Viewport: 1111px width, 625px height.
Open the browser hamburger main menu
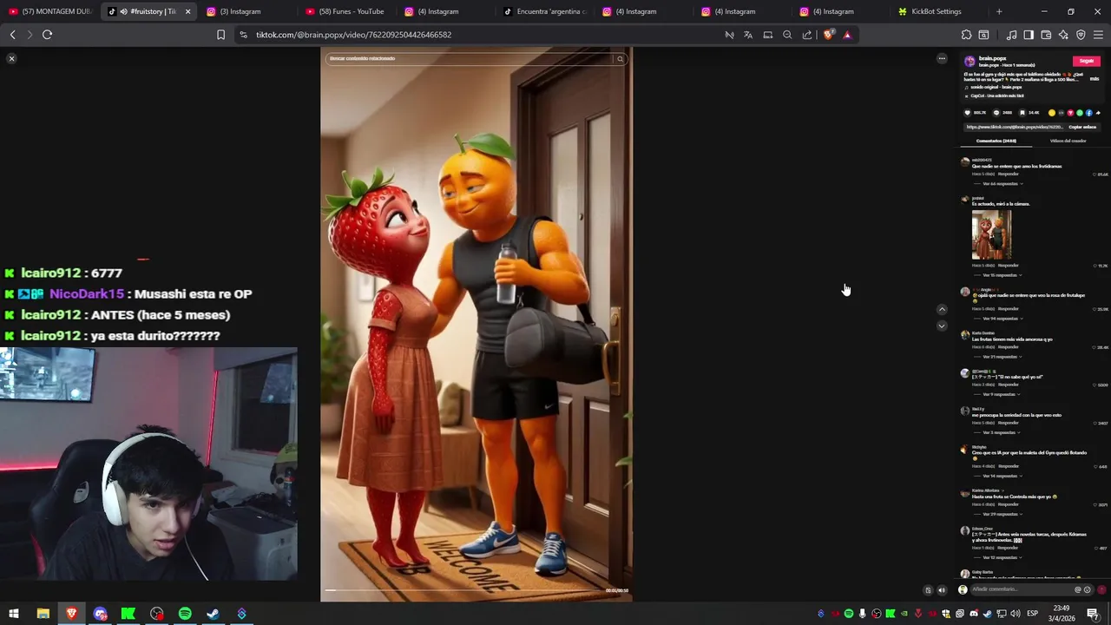point(1098,35)
